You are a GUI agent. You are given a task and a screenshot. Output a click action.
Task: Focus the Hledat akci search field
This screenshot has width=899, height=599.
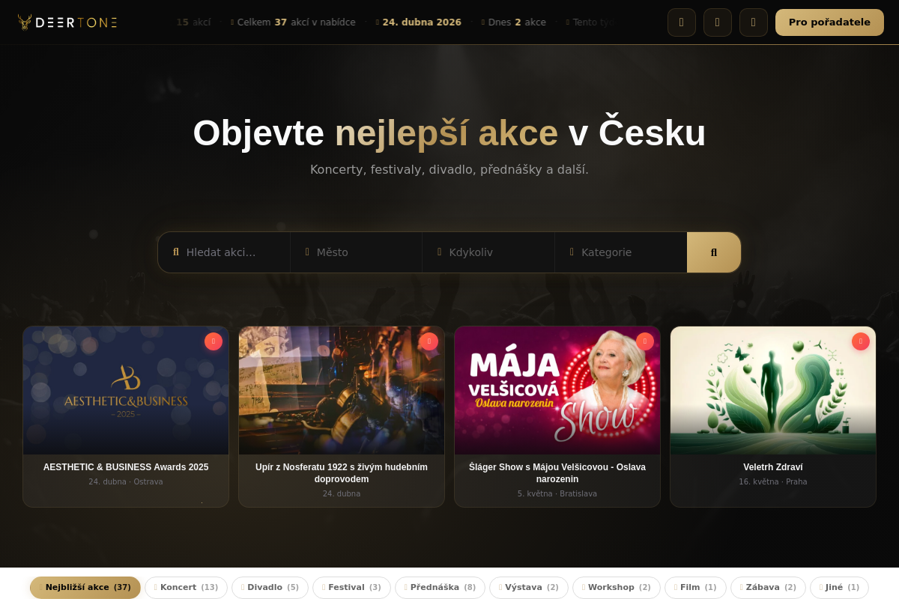tap(224, 252)
